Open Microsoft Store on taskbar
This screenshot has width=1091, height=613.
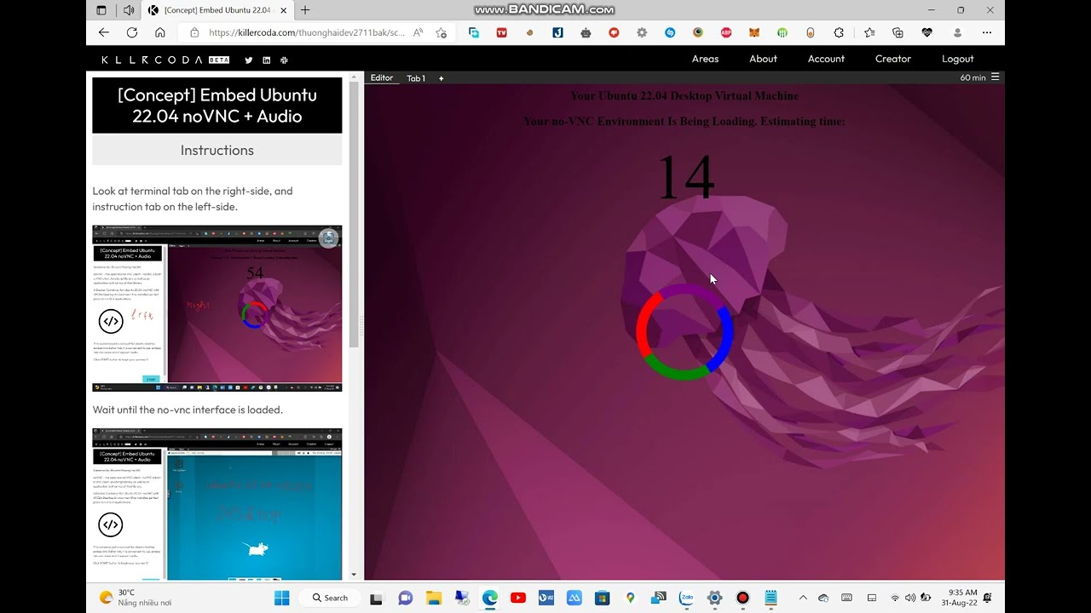(602, 598)
